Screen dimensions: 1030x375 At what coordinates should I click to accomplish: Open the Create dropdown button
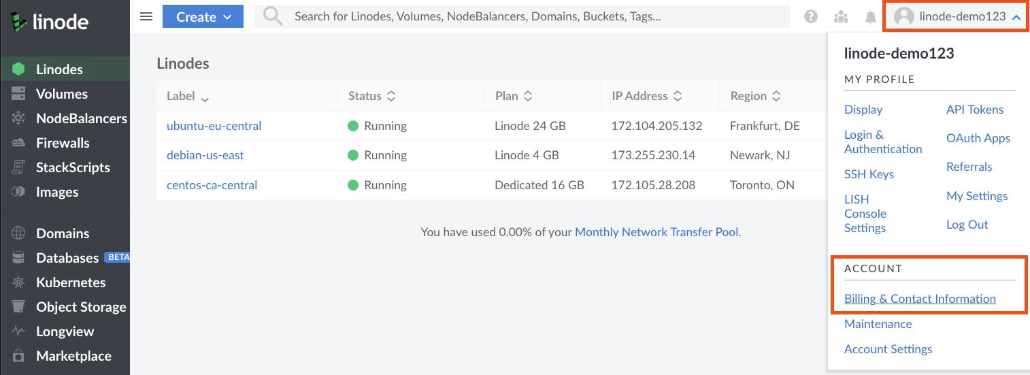[x=203, y=17]
